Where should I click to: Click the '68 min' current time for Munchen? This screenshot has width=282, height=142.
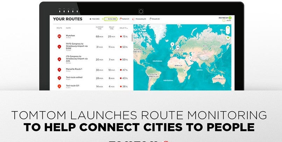click(99, 36)
